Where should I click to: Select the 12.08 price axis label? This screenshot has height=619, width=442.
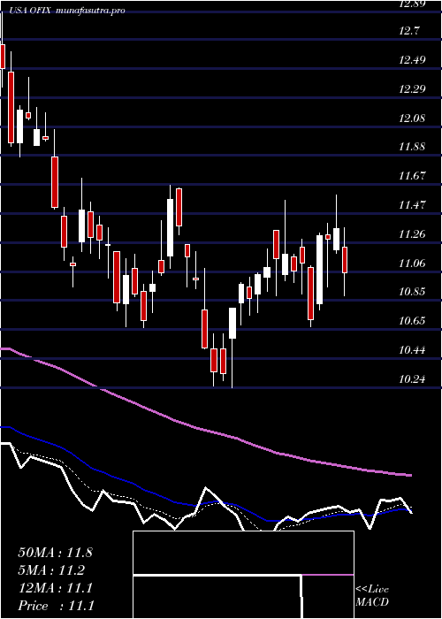click(413, 118)
